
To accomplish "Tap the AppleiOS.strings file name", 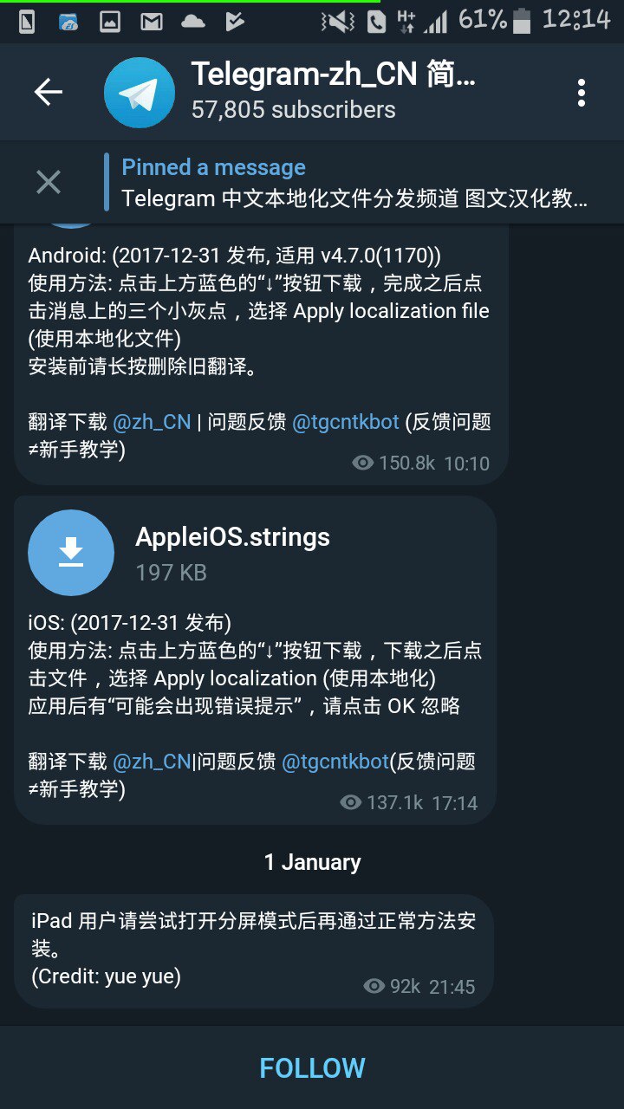I will coord(232,537).
